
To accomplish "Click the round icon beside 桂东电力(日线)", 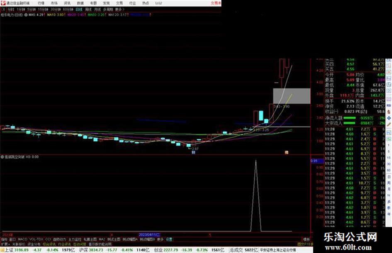I will 26,15.
